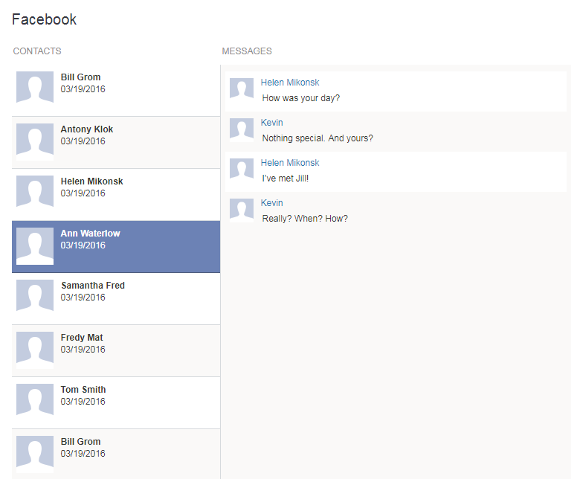The width and height of the screenshot is (577, 479).
Task: Select the Antony Klok contact name
Action: point(87,129)
